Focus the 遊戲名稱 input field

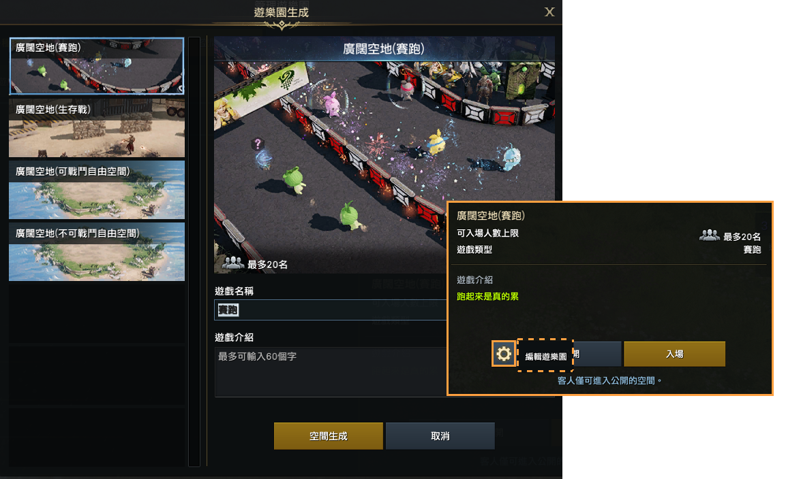pos(331,310)
